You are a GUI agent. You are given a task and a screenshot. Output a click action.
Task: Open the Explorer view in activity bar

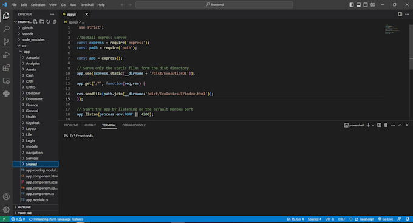(6, 16)
